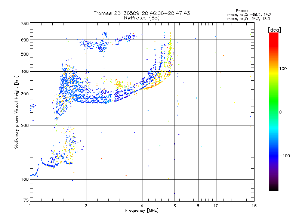Click the y-axis label '75'

[x=26, y=200]
